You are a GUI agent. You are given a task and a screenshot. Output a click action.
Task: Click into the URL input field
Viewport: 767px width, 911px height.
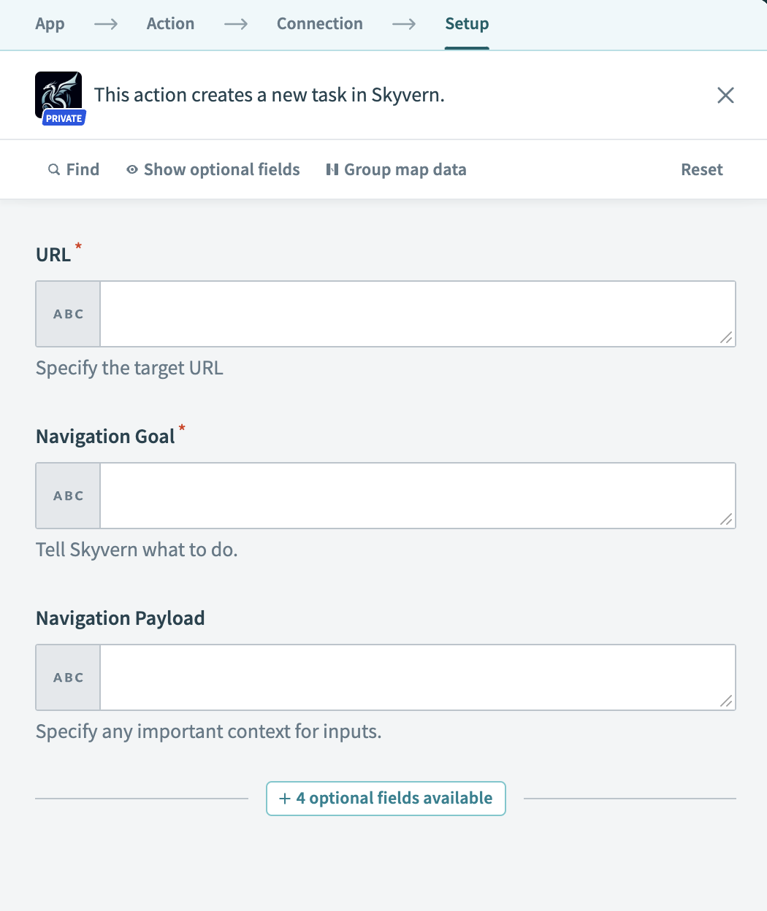416,314
